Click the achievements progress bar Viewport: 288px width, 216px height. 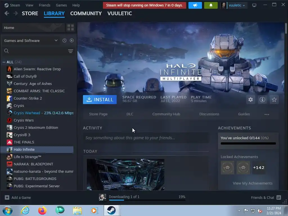248,143
